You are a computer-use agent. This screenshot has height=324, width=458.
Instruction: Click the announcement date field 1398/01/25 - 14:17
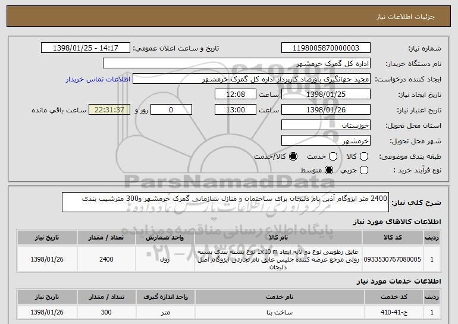pyautogui.click(x=86, y=48)
